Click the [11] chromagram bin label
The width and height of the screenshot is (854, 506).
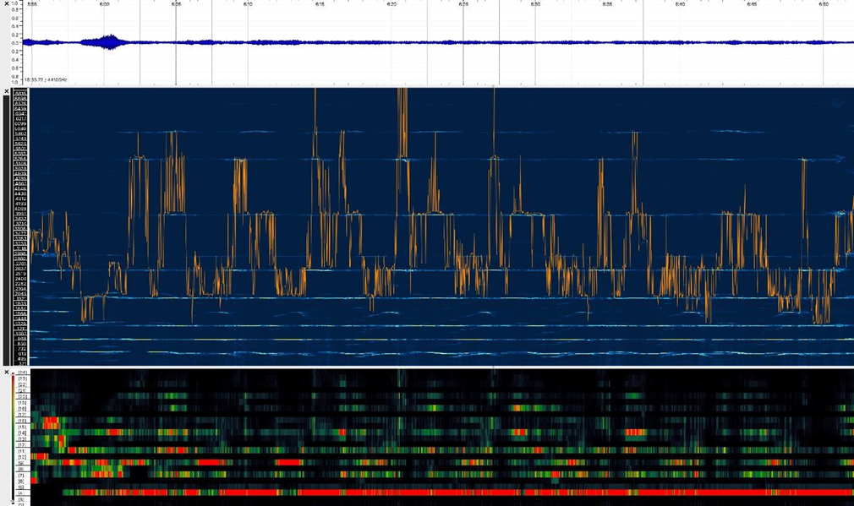tap(22, 451)
